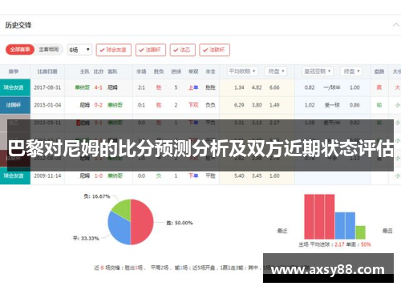Click the 平: 33.33% pie label
This screenshot has width=401, height=290.
pyautogui.click(x=86, y=238)
